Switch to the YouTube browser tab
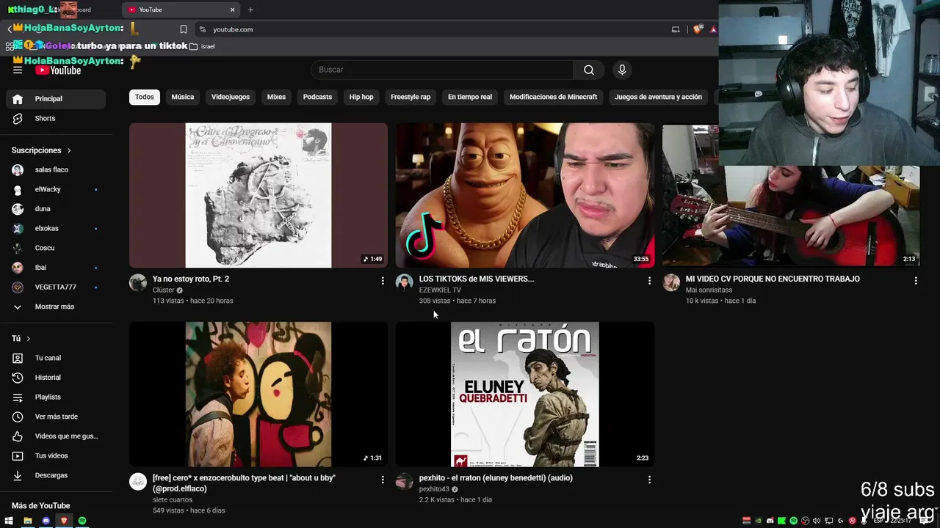This screenshot has width=940, height=528. [180, 10]
